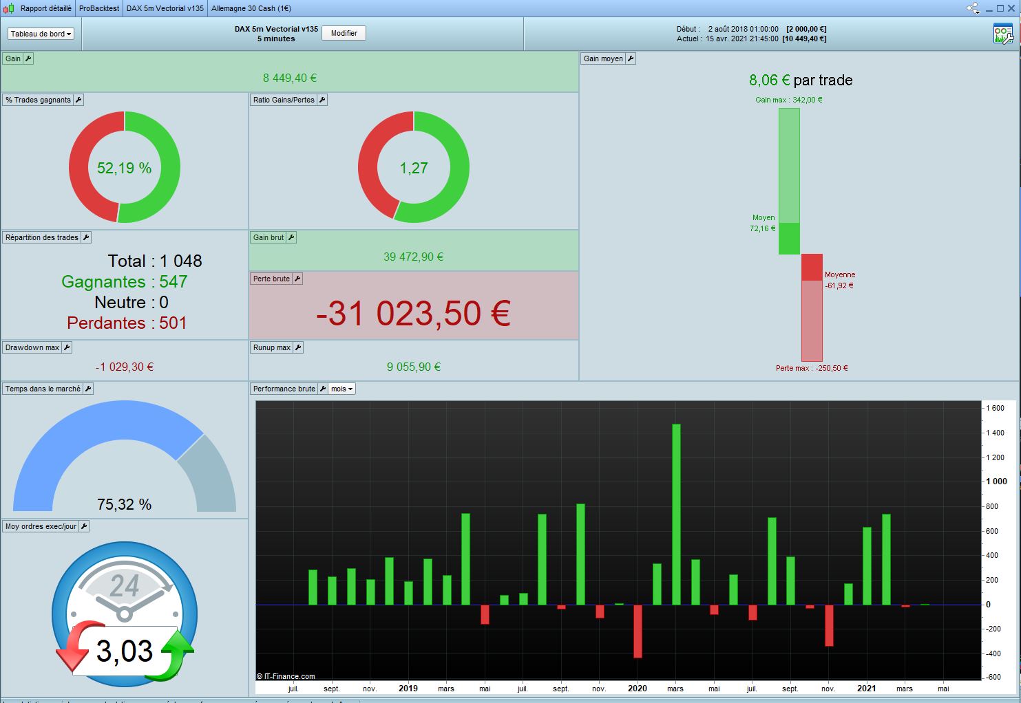Click the Gain max : 342,00 € label

(789, 100)
